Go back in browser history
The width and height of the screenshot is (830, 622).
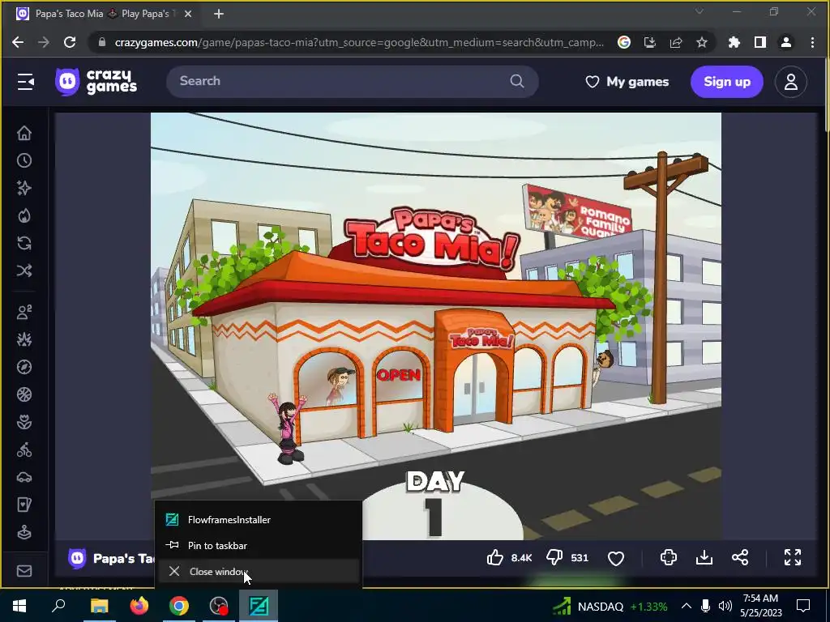tap(18, 42)
